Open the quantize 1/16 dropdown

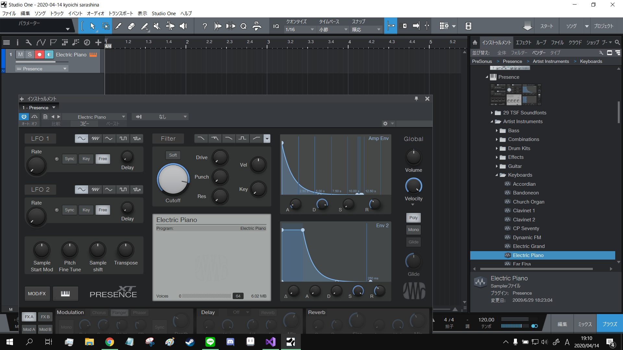(300, 29)
